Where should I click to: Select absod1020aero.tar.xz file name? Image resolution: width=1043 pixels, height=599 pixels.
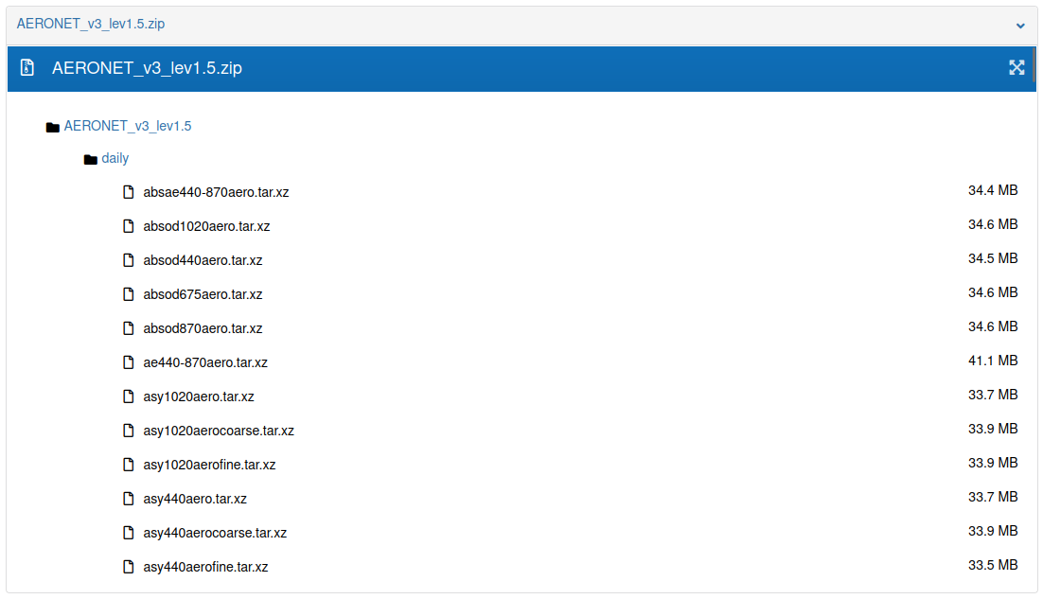pos(207,226)
